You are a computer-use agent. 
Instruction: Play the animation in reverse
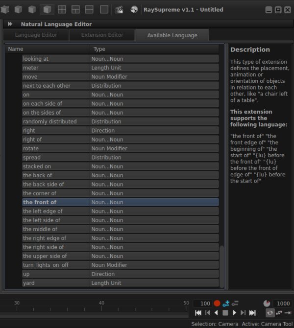tap(216, 313)
